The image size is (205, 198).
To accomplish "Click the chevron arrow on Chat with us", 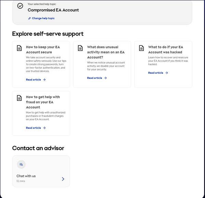I will 63,179.
